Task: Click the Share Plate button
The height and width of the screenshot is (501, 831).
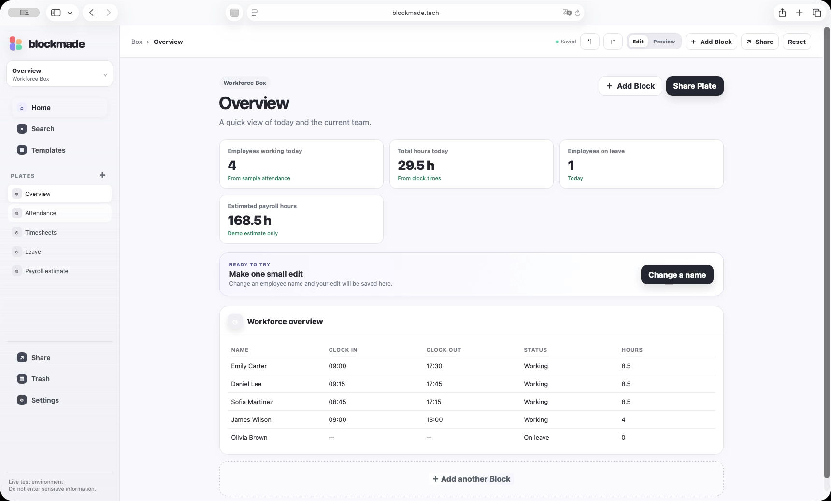Action: 695,86
